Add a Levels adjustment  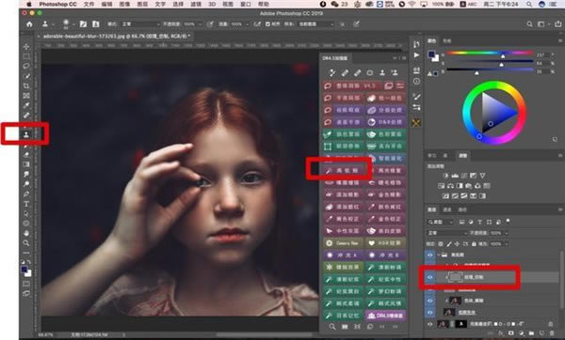[x=455, y=176]
